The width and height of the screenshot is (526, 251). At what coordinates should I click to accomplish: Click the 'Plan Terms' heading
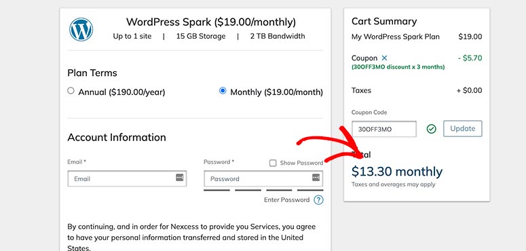[92, 73]
